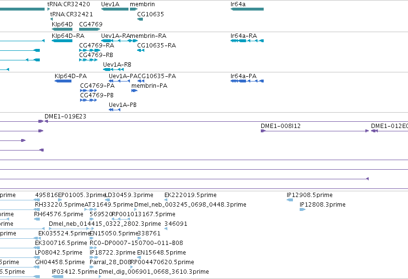Click the DME1-019E23 clone label
The height and width of the screenshot is (279, 408).
pos(65,116)
